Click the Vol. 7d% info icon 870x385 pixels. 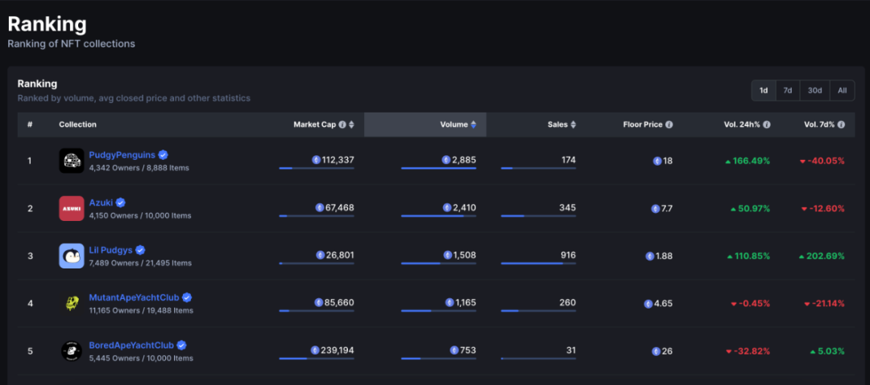point(841,125)
